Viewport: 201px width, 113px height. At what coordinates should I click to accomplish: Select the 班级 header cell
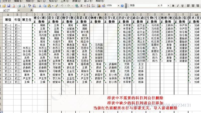coord(8,20)
